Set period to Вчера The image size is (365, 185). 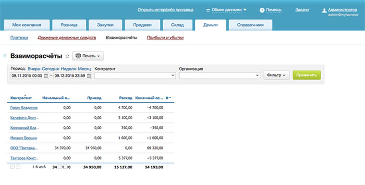pyautogui.click(x=34, y=69)
